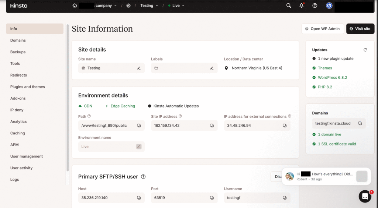The width and height of the screenshot is (378, 208).
Task: Expand the Testing site dropdown
Action: 157,6
